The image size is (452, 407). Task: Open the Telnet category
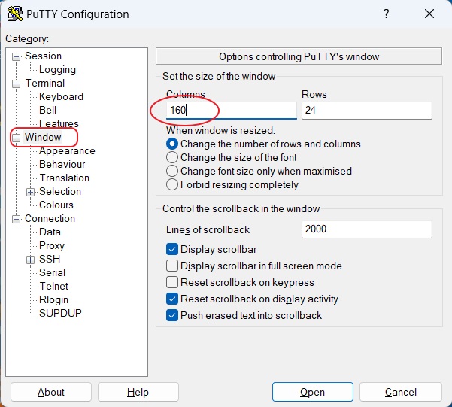click(53, 286)
